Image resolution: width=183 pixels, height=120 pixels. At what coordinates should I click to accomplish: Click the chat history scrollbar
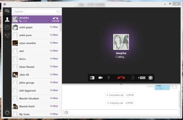179,99
